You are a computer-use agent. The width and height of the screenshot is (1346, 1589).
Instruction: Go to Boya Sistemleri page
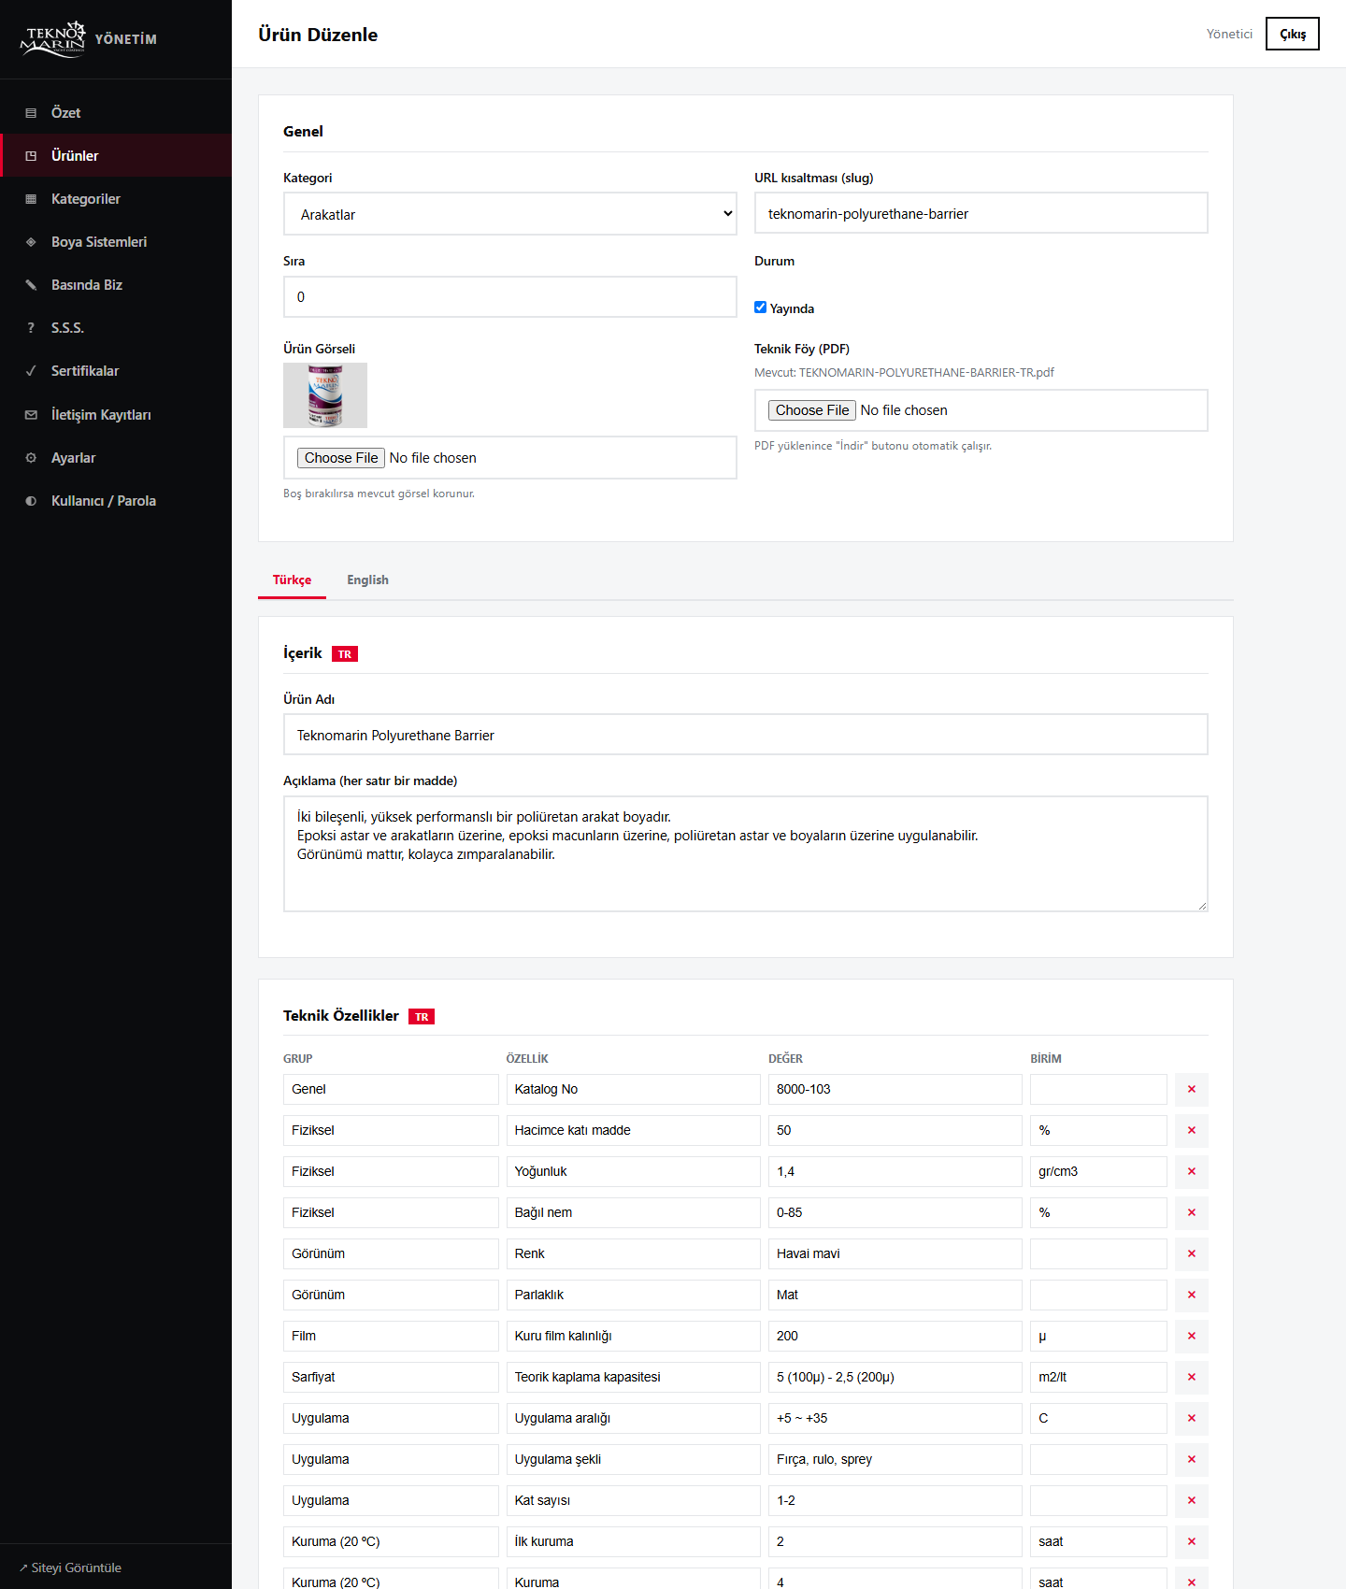116,242
